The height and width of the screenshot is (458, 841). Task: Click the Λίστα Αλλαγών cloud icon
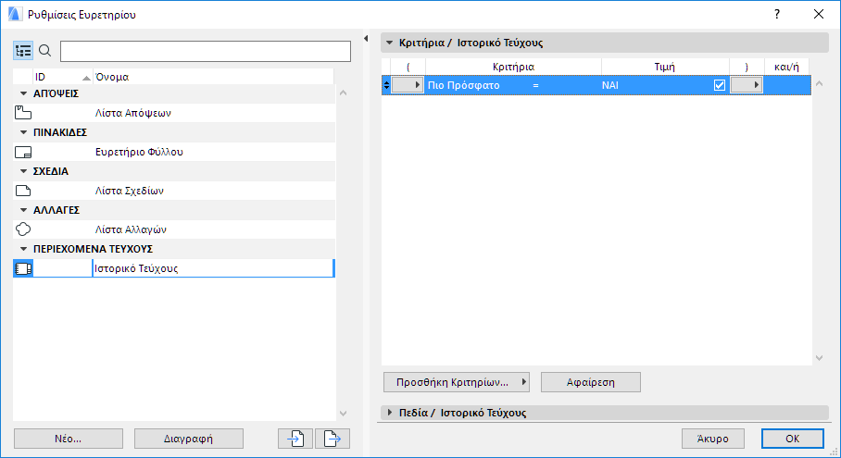[23, 229]
